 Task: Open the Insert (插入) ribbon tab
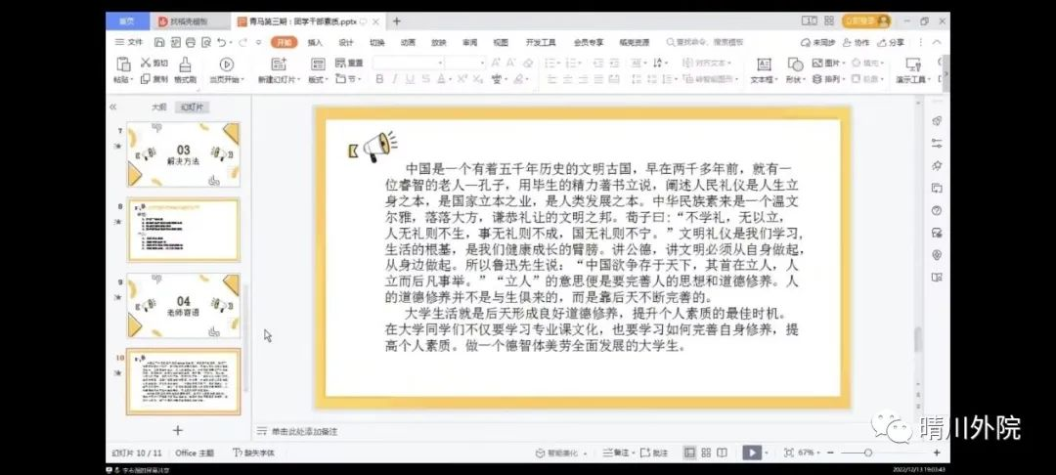click(315, 42)
